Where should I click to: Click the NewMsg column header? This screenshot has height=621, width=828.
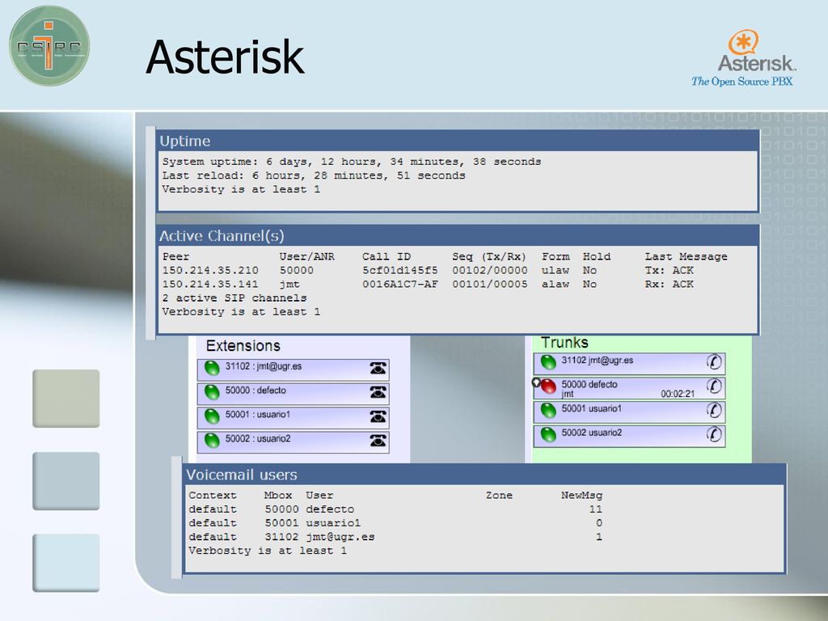click(x=581, y=496)
